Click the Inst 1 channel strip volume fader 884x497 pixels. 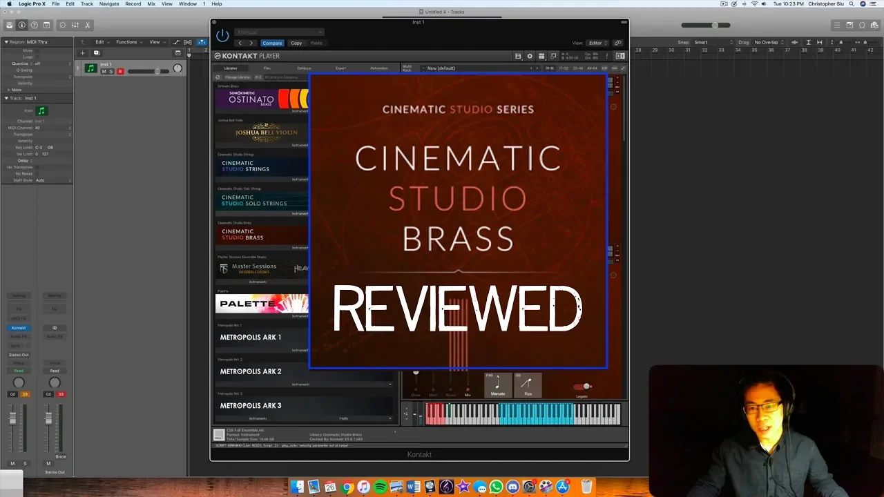12,418
